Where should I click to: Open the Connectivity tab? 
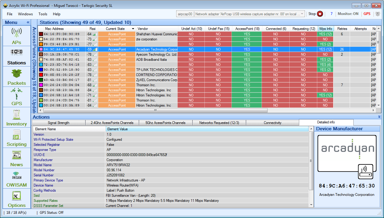point(272,123)
